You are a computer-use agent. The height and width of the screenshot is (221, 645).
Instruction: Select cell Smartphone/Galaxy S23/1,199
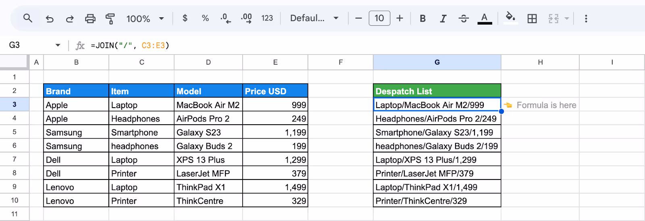tap(437, 132)
